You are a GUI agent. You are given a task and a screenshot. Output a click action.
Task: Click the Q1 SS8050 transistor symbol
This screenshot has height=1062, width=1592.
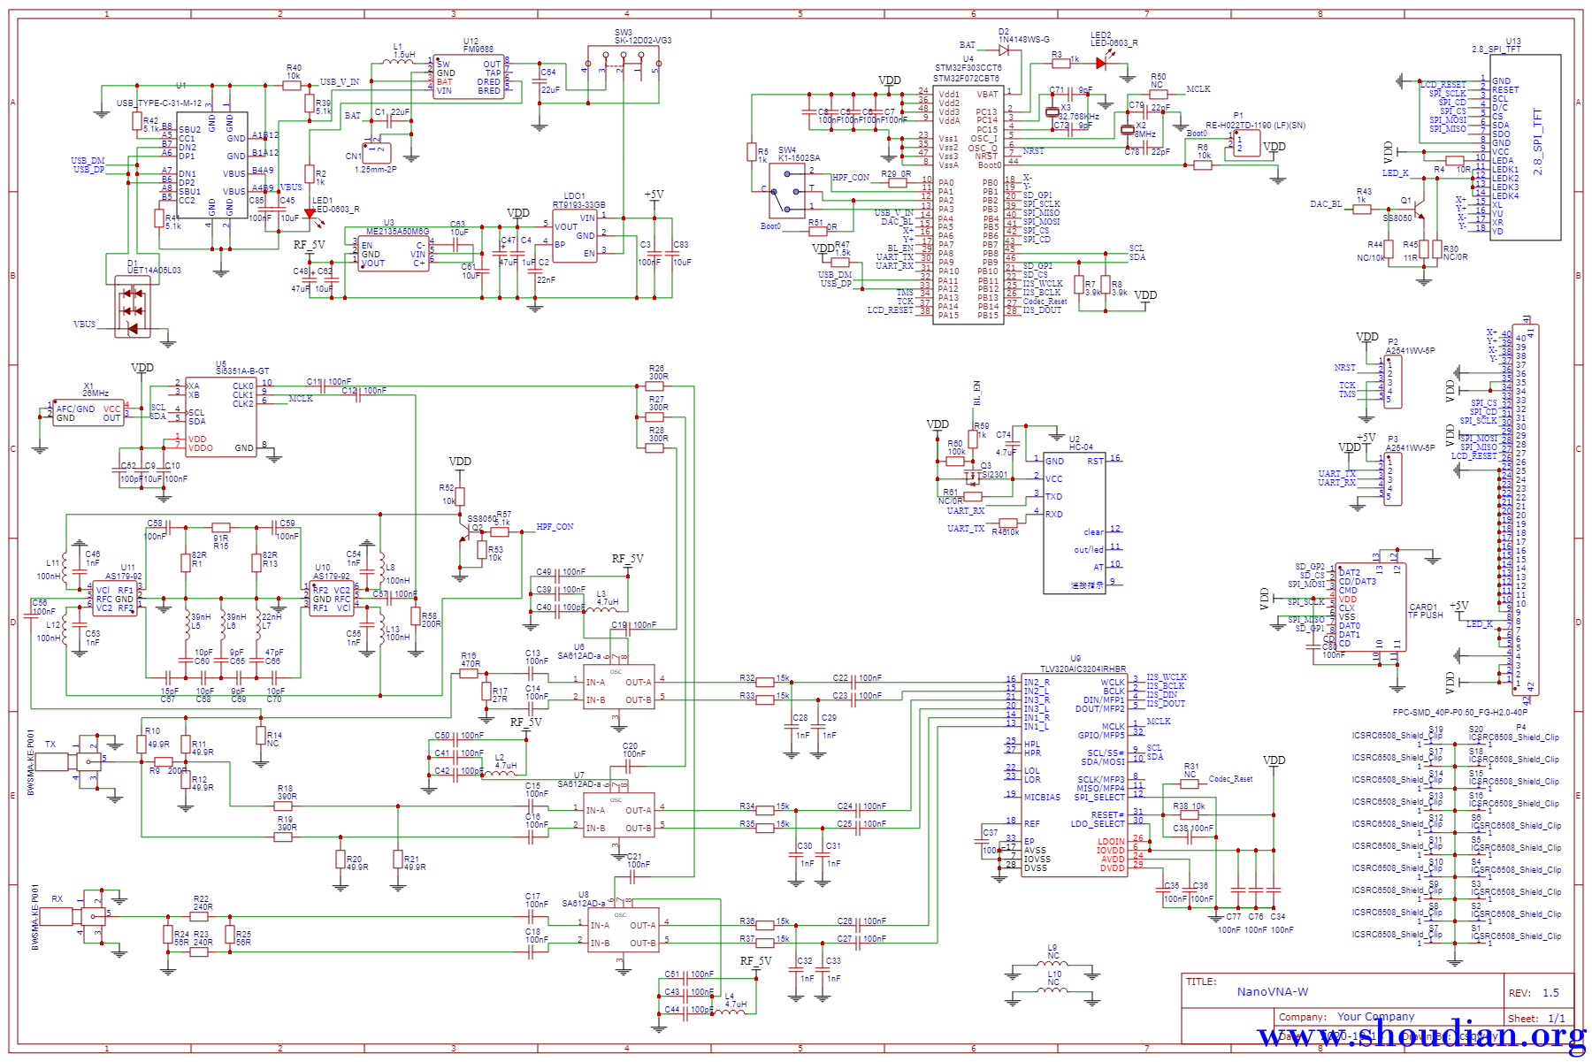[1420, 210]
